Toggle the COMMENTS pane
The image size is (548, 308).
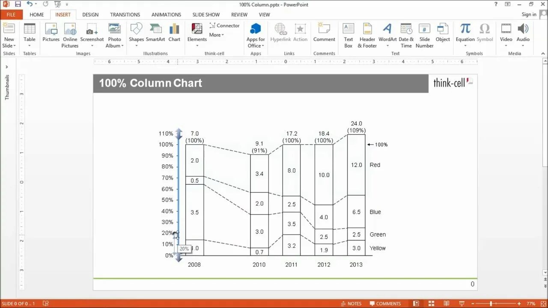(x=385, y=304)
